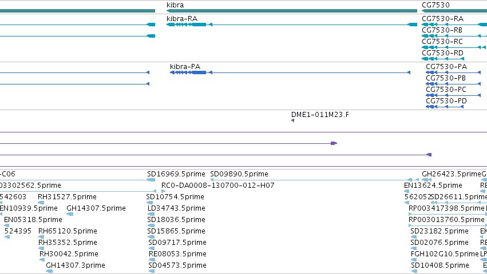Click the kibra-PA protein label
The image size is (487, 274).
185,67
